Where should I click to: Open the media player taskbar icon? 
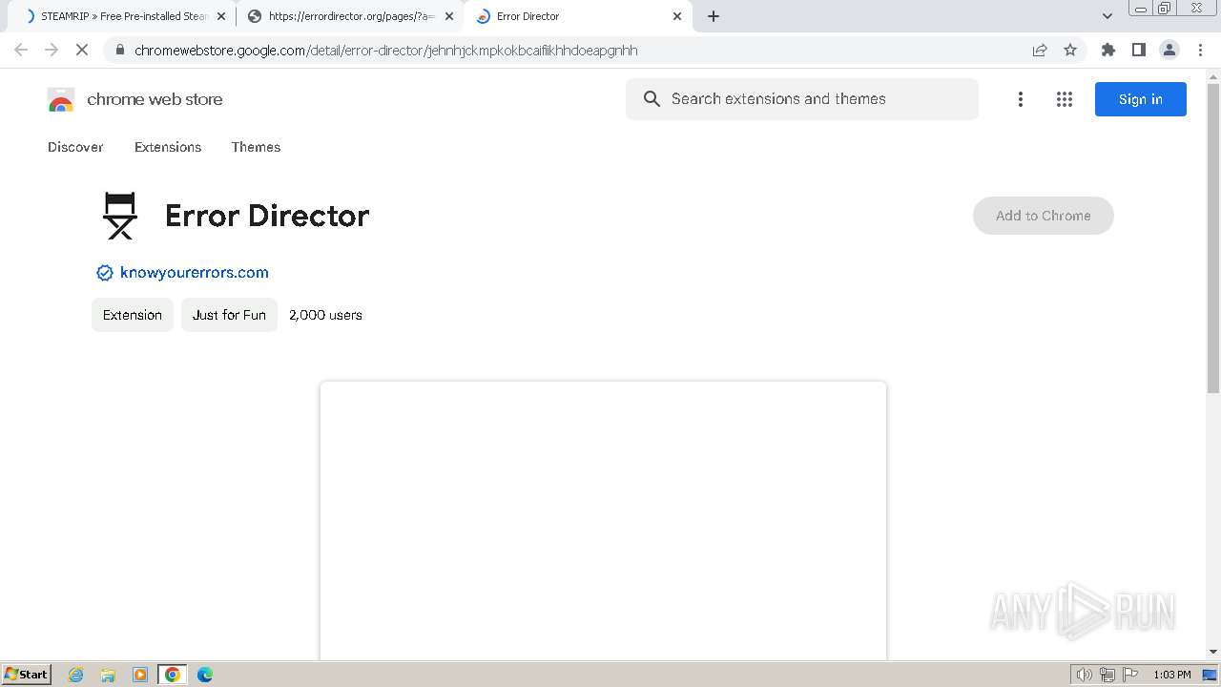click(140, 675)
